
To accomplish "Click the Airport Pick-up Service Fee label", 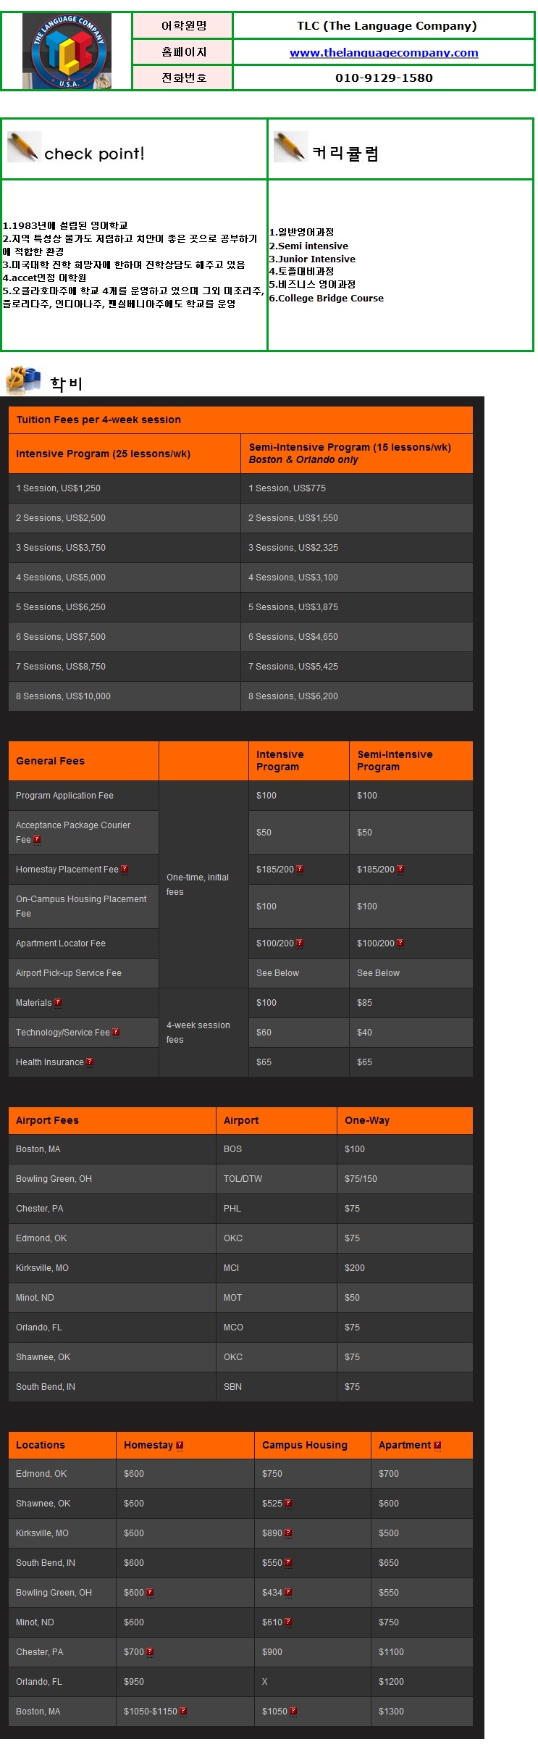I will pyautogui.click(x=69, y=973).
